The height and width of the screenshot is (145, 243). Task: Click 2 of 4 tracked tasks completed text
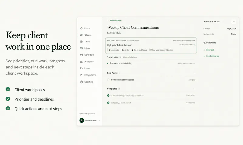pyautogui.click(x=184, y=41)
